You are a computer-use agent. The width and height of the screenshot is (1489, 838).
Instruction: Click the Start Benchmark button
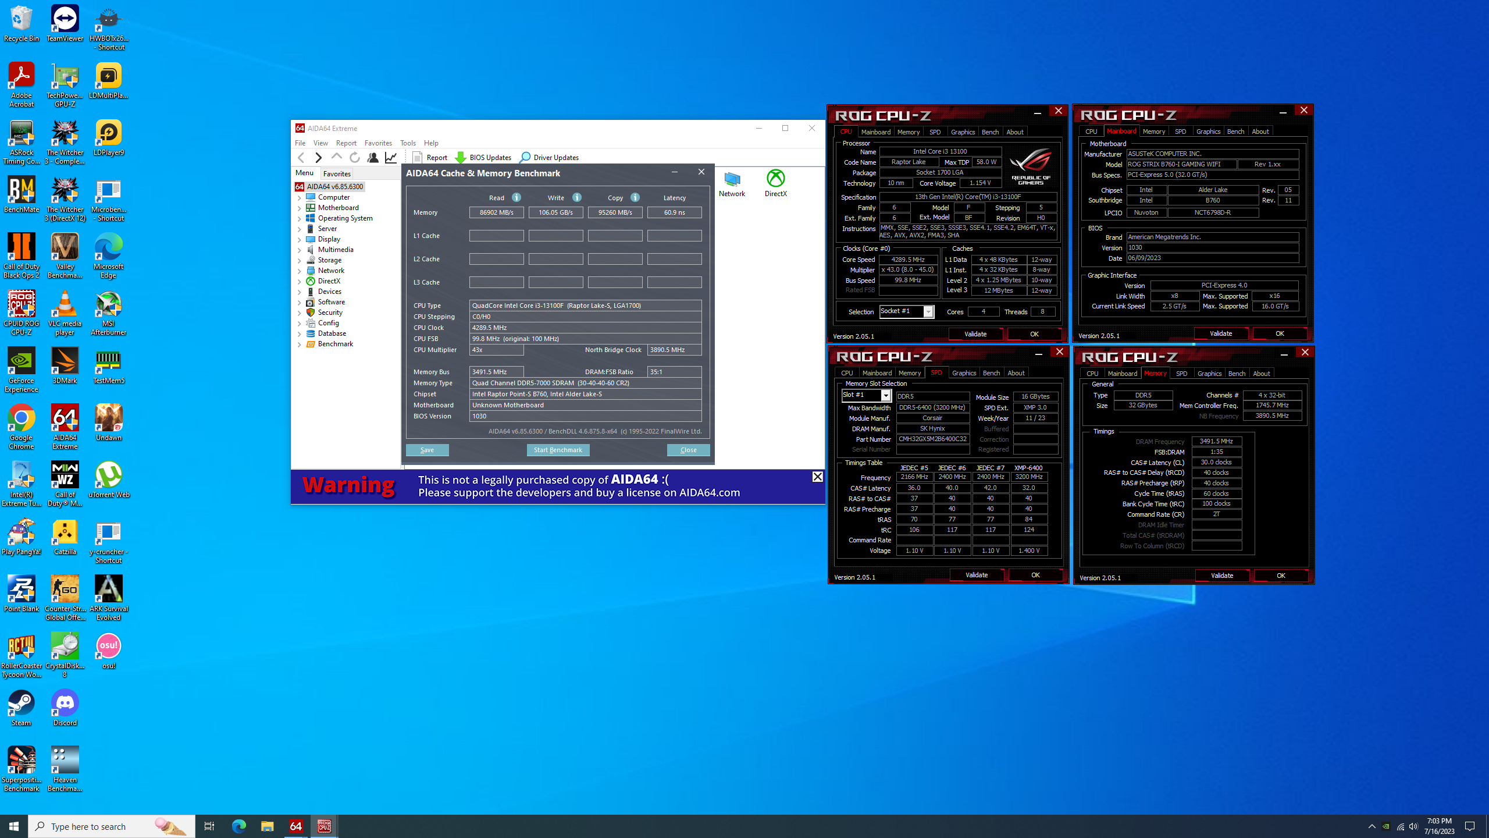[558, 450]
